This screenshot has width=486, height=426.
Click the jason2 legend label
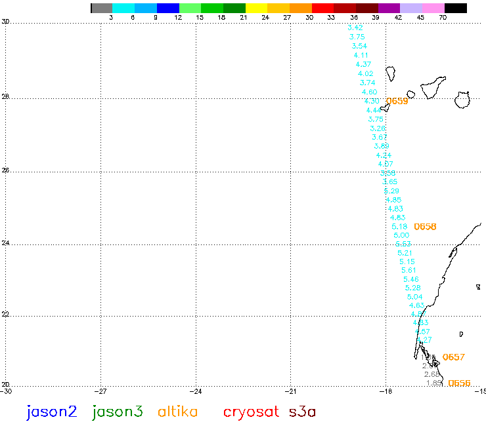coord(51,412)
